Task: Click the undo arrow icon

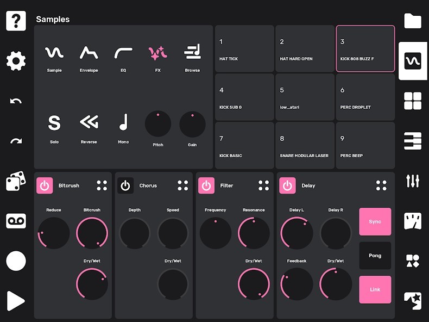Action: pyautogui.click(x=16, y=101)
